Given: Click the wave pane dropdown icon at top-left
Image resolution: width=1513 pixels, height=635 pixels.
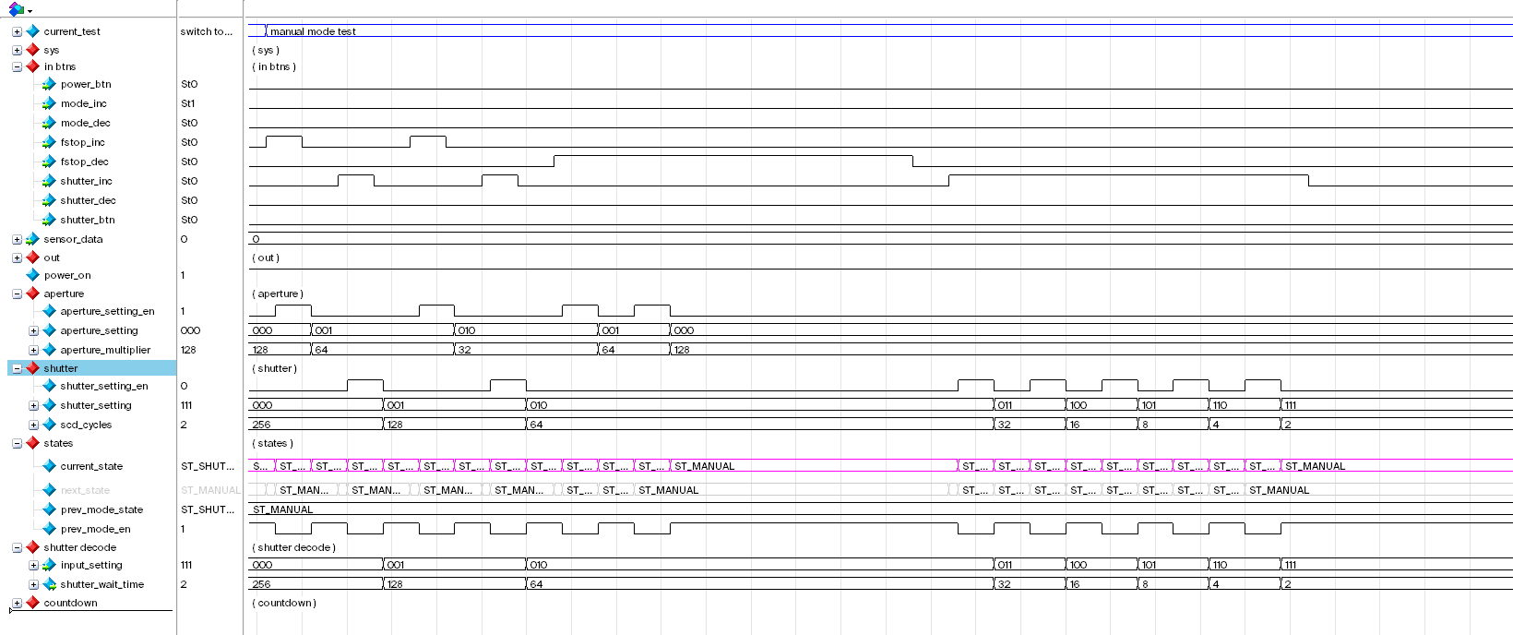Looking at the screenshot, I should click(x=18, y=9).
